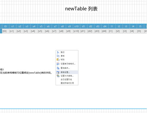This screenshot has height=113, width=147.
Task: Click the blue row marker left of [ID]
Action: (1, 31)
